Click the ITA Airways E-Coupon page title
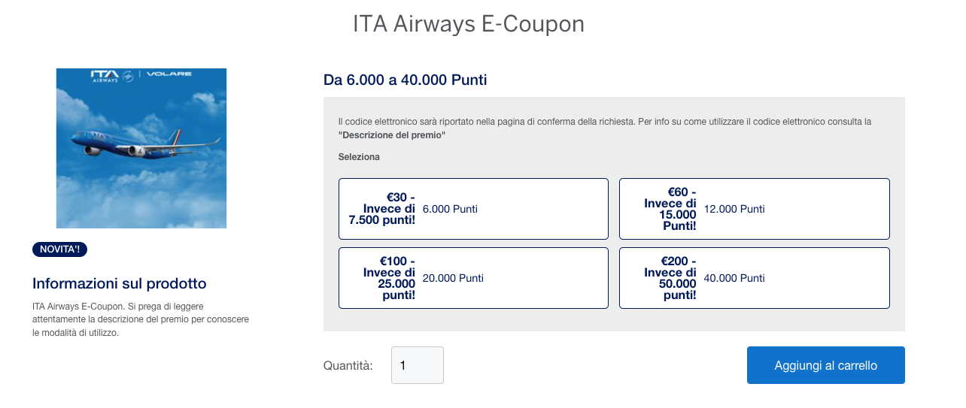966x408 pixels. click(469, 24)
